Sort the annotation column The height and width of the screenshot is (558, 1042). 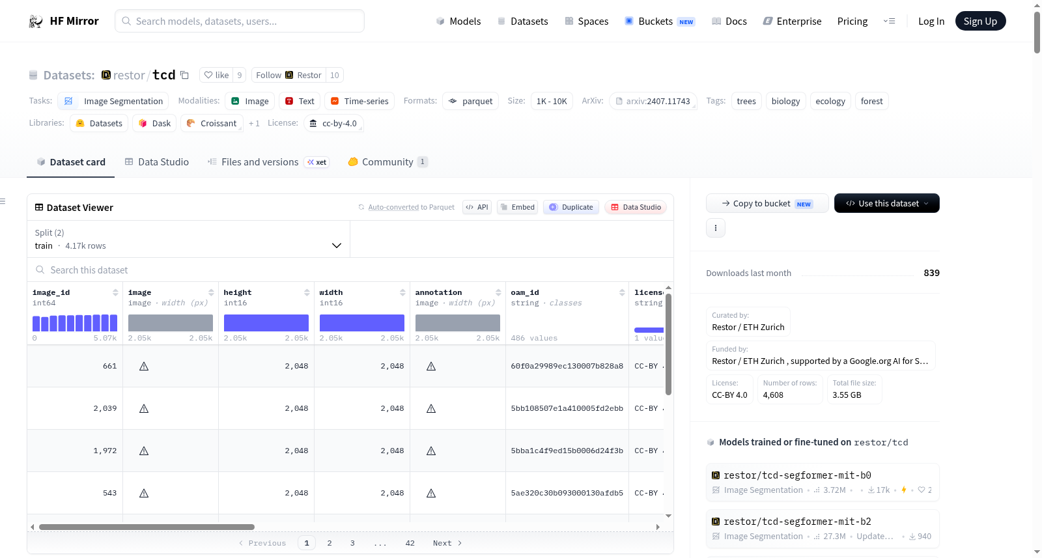pyautogui.click(x=498, y=292)
